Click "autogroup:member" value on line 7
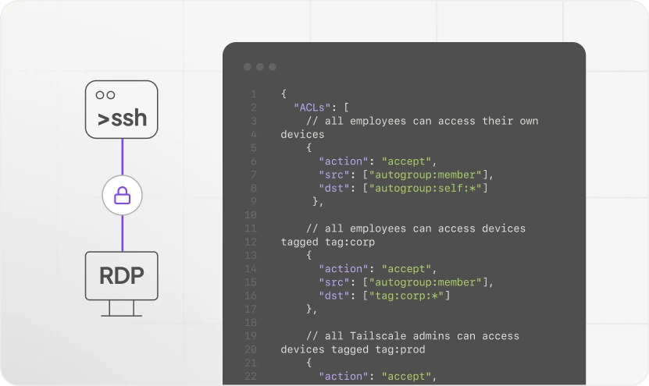Screen dimensions: 649x386 coord(425,175)
